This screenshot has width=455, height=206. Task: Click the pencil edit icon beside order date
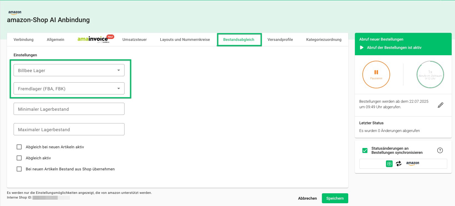[x=440, y=105]
